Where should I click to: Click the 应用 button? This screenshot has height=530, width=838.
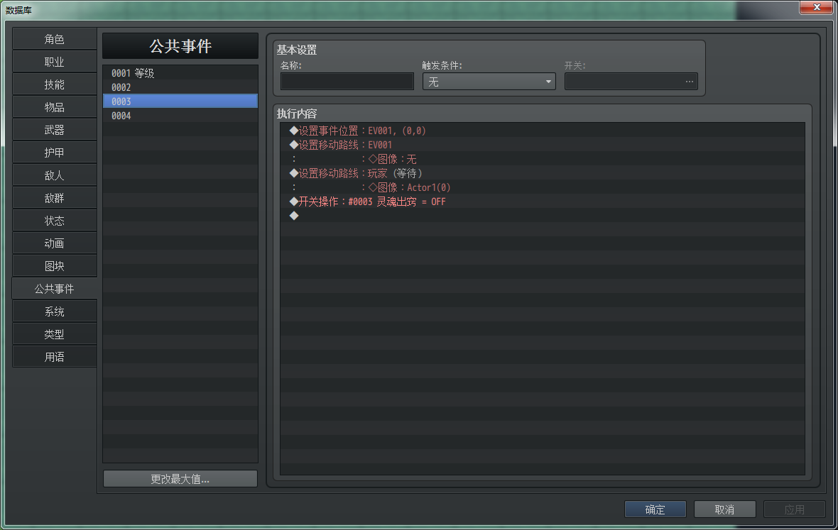[x=794, y=509]
